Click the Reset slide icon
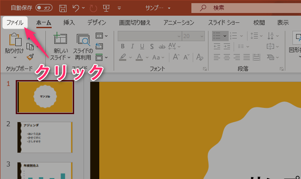Viewport: 301px width, 179px height. coord(99,46)
